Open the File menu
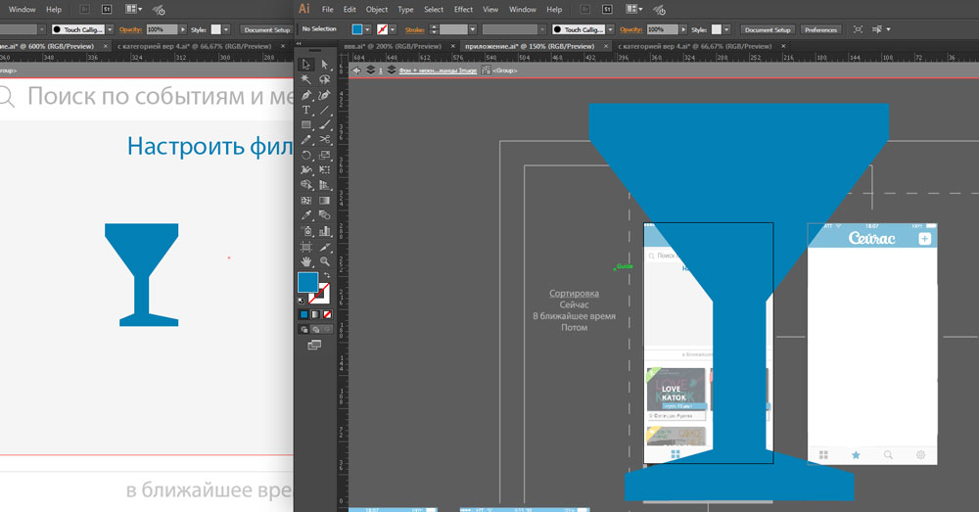 (x=328, y=10)
